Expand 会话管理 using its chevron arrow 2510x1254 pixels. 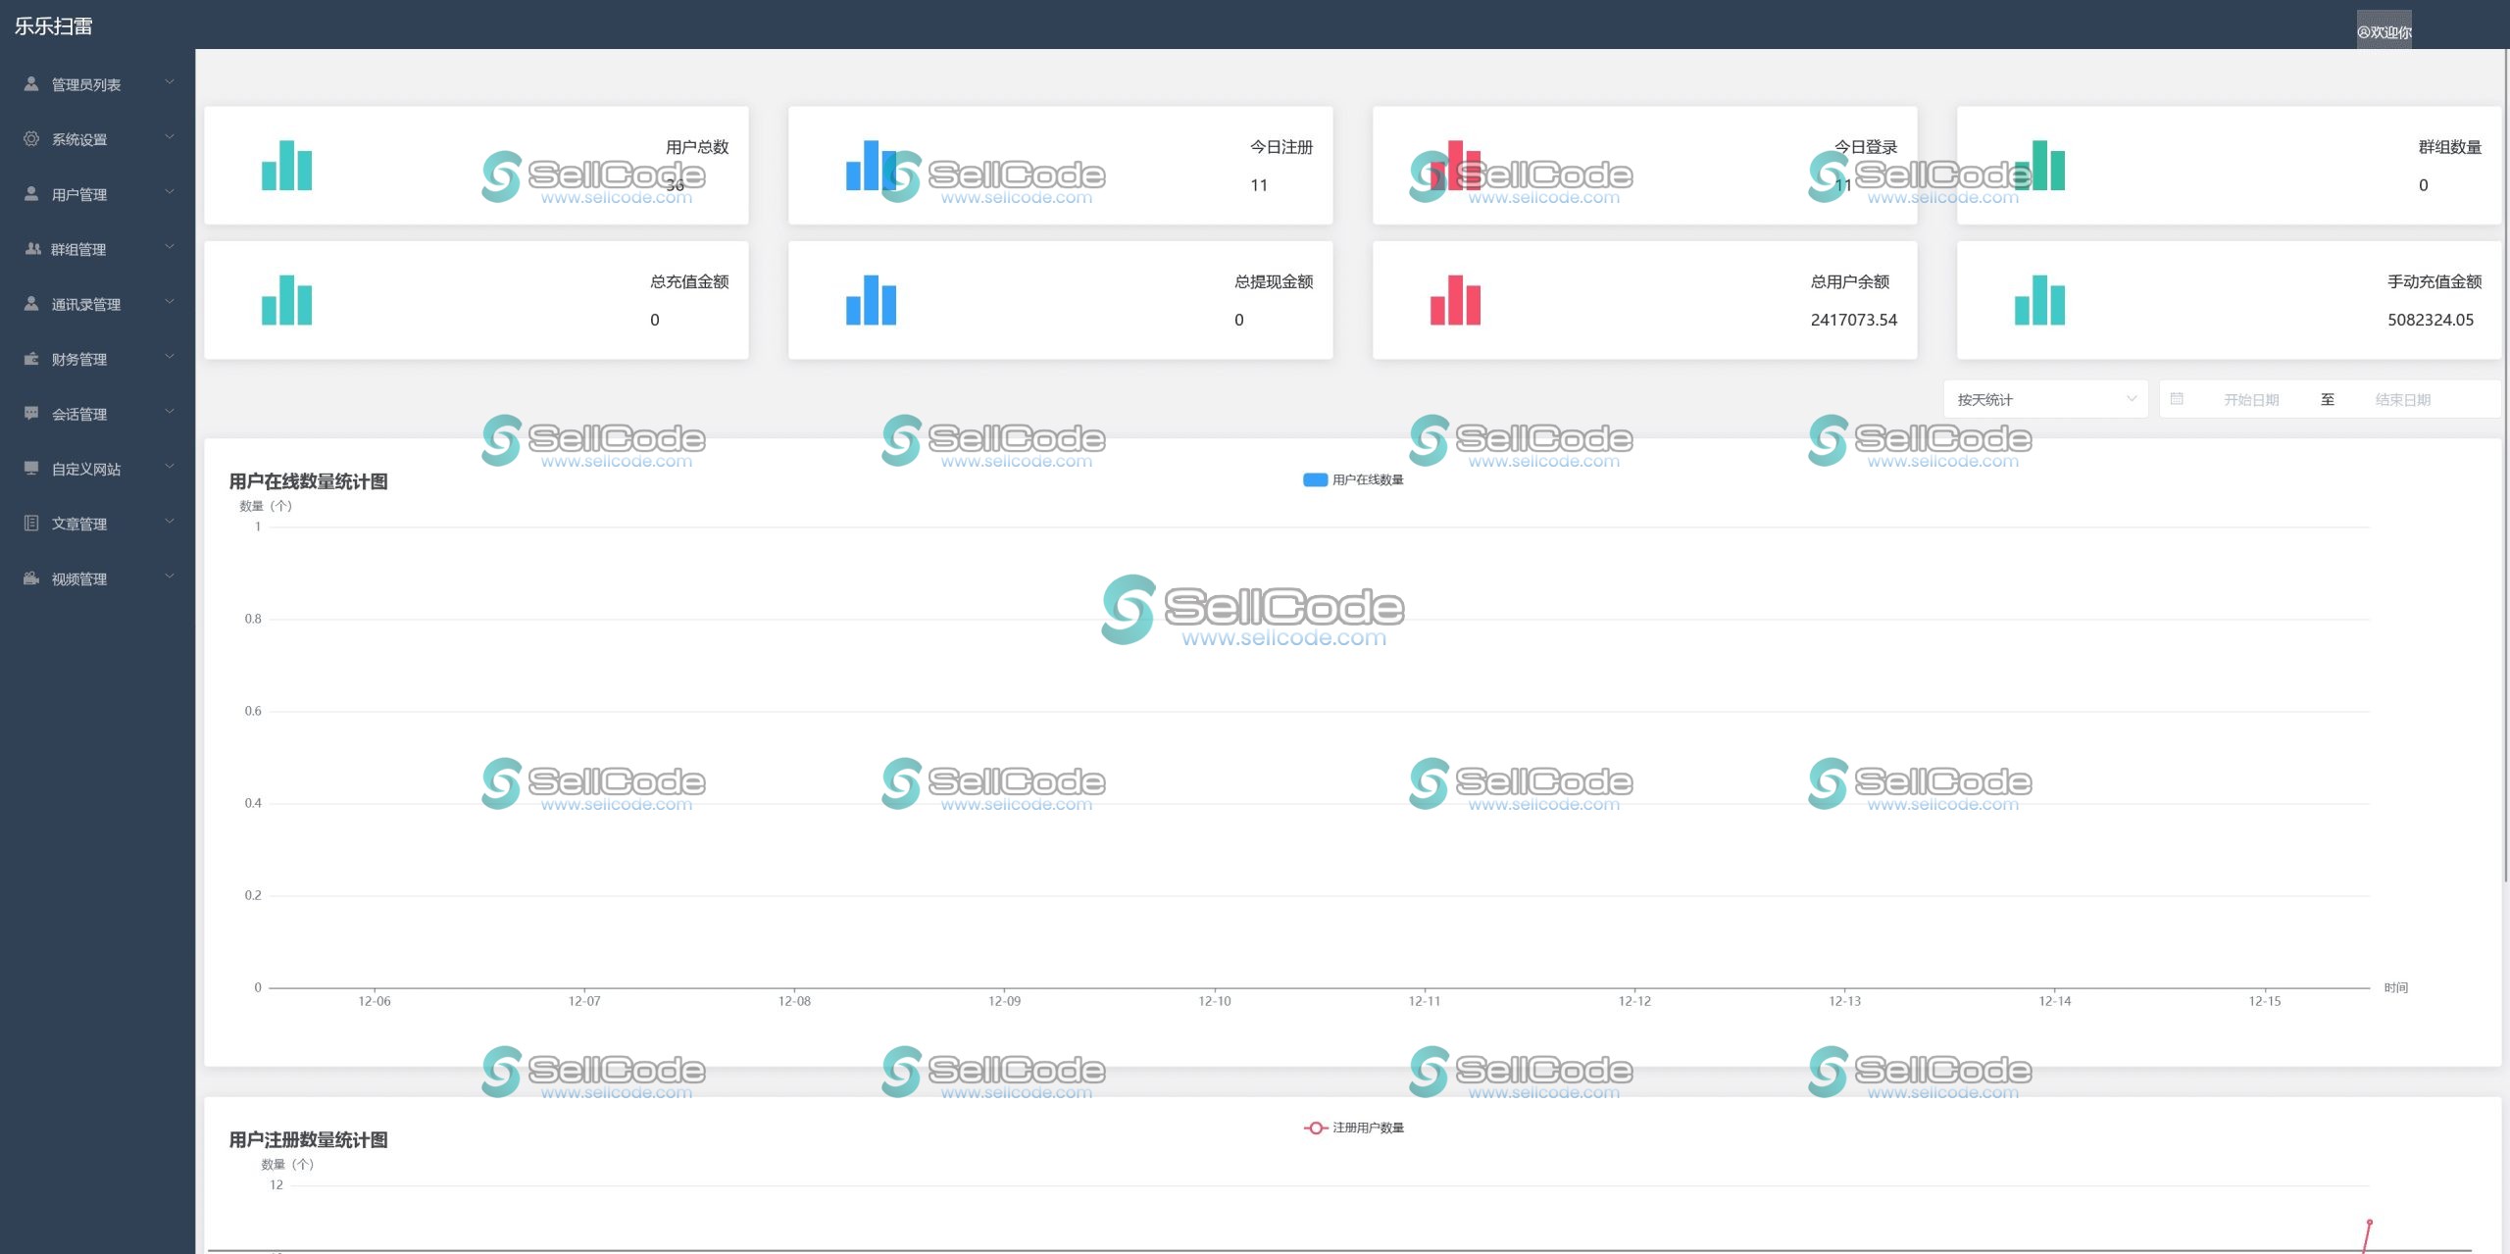[170, 412]
